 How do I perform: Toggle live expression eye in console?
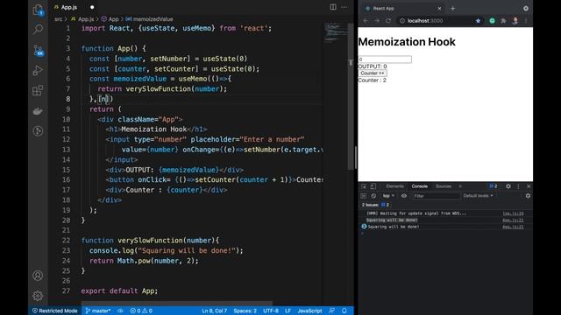click(x=404, y=196)
